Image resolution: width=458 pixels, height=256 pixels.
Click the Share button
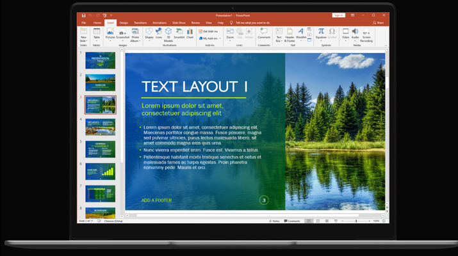coord(379,23)
